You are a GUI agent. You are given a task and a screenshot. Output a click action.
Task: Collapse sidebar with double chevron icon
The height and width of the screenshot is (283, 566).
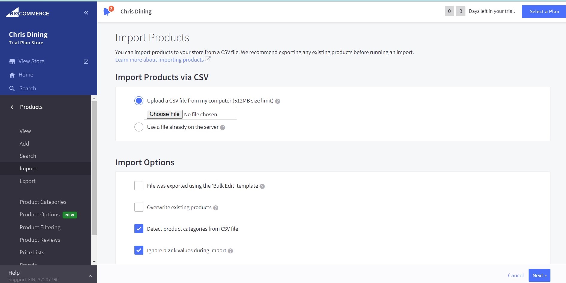(86, 13)
